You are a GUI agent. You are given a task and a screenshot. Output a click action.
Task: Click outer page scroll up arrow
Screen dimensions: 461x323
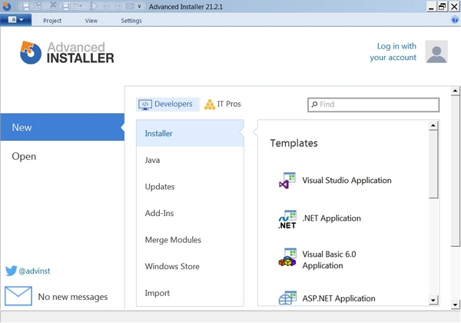(x=455, y=91)
